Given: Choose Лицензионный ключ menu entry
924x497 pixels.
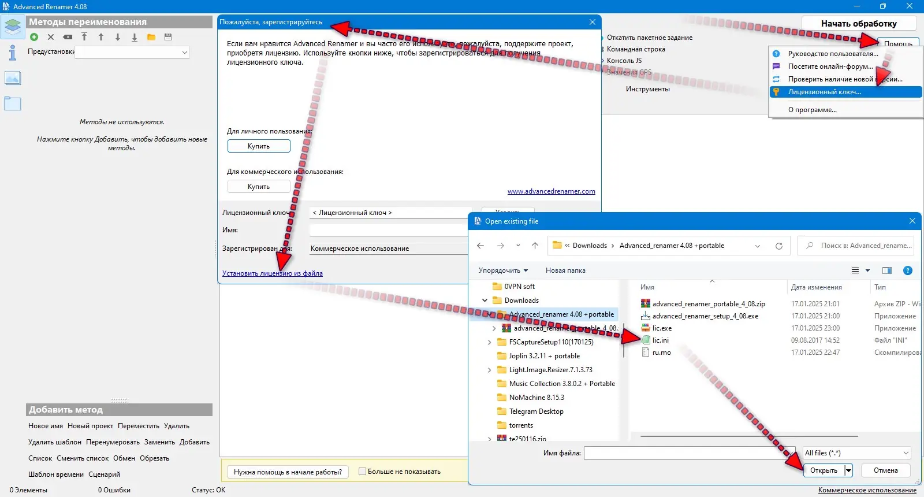Looking at the screenshot, I should (x=845, y=92).
